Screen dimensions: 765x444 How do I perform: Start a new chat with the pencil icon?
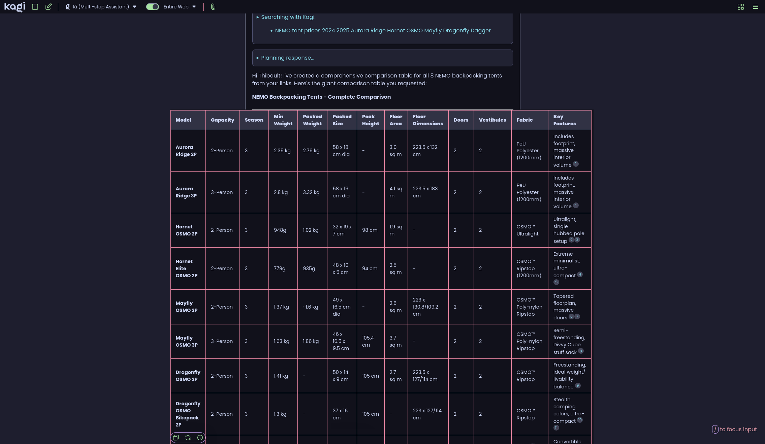pos(49,7)
